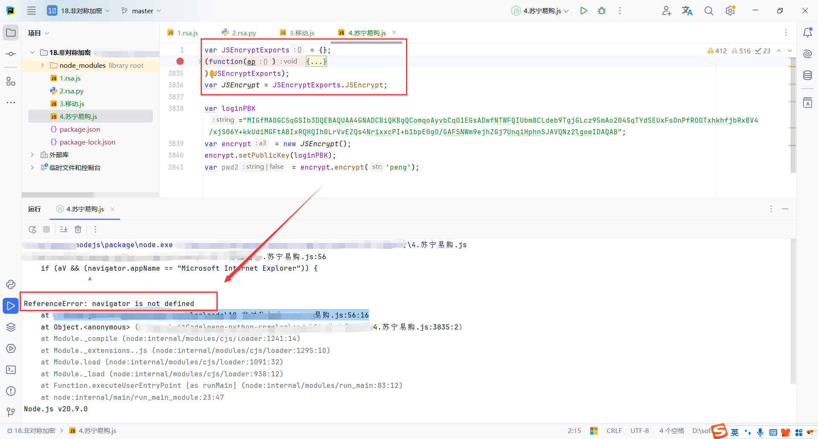Open 3.移动.js in project tree

[x=72, y=104]
